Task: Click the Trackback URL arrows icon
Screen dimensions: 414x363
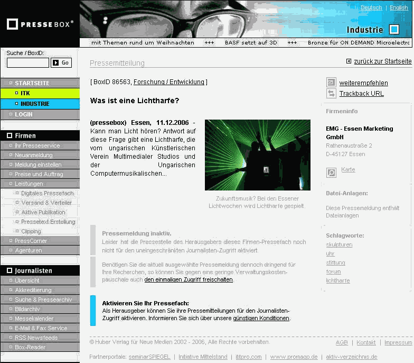Action: click(331, 94)
